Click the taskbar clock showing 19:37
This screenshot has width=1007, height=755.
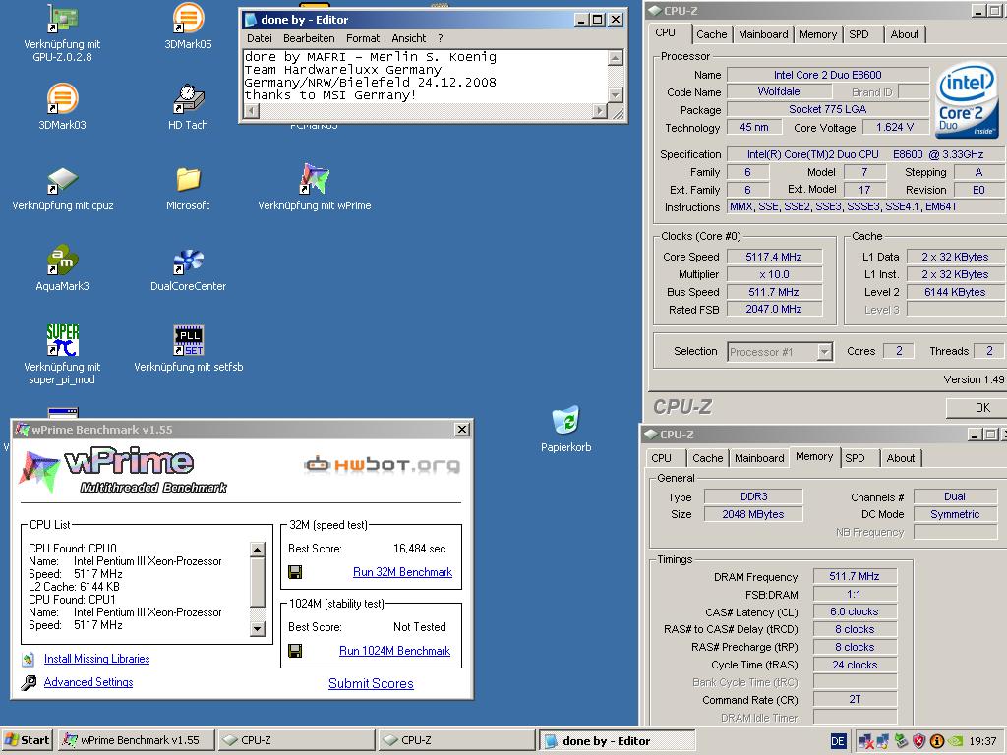click(982, 741)
